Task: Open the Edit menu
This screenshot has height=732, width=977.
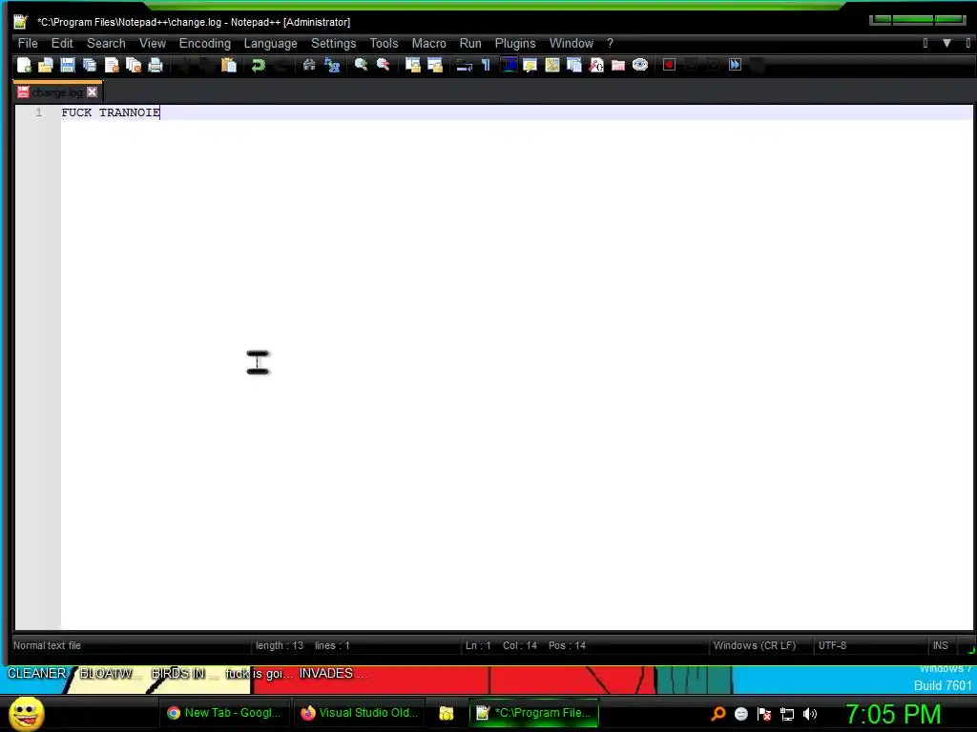Action: 62,43
